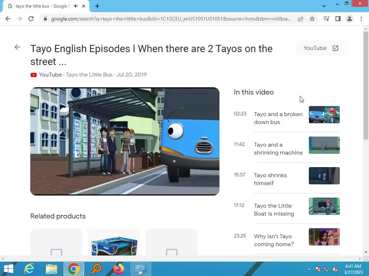This screenshot has height=276, width=369.
Task: Close the tayo the little bus tab
Action: (x=84, y=6)
